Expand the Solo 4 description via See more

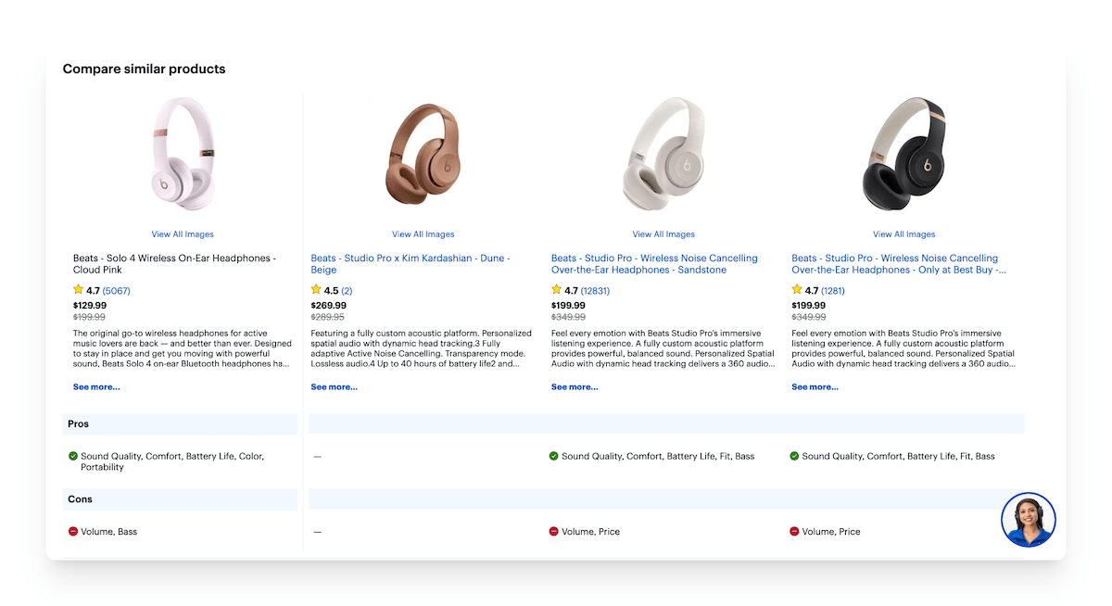(x=95, y=386)
